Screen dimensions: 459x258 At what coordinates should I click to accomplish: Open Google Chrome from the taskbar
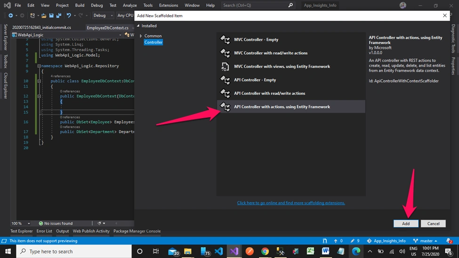point(265,251)
